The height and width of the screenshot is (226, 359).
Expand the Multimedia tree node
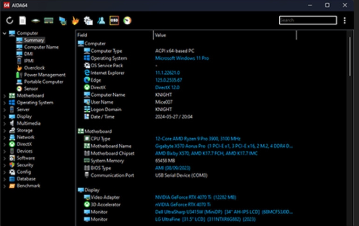(x=4, y=124)
